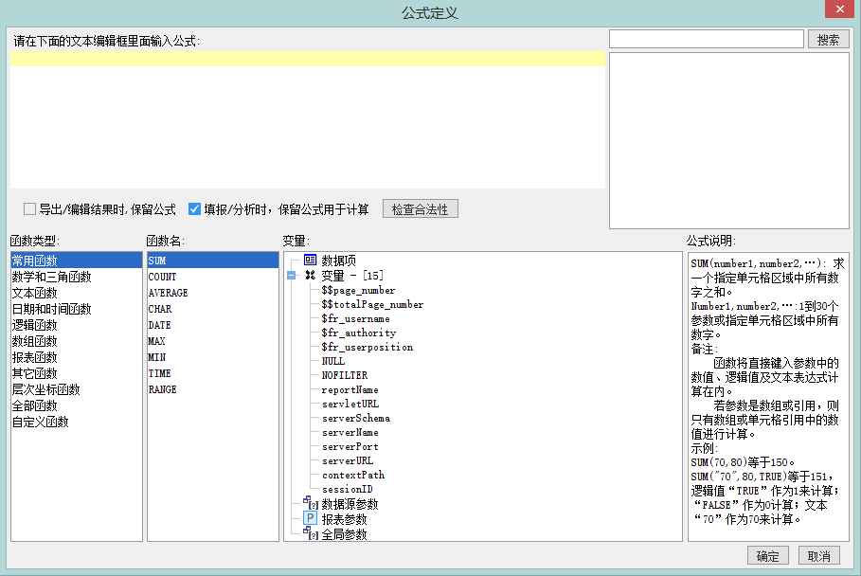
Task: Select $fr_authority variable
Action: (359, 333)
